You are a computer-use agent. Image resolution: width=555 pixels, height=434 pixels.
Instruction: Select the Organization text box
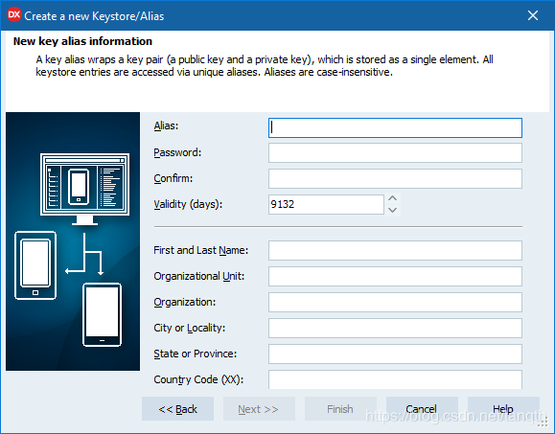pyautogui.click(x=395, y=302)
